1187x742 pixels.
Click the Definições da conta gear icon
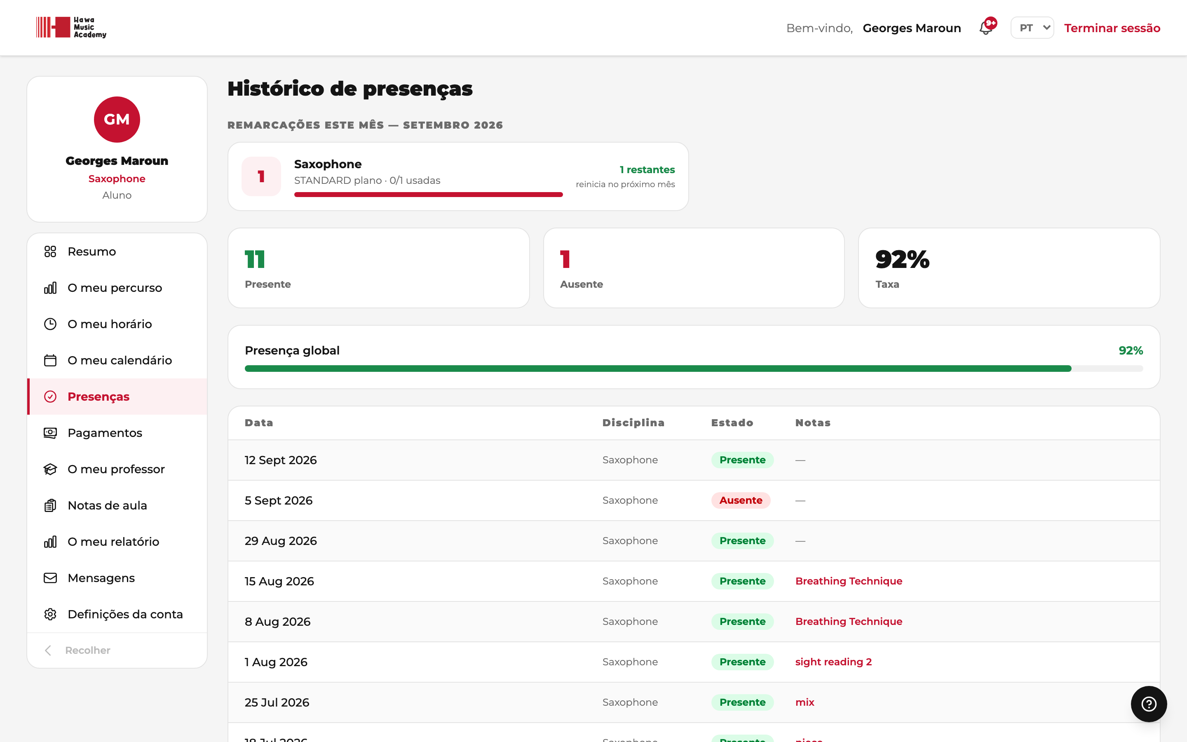click(x=50, y=614)
